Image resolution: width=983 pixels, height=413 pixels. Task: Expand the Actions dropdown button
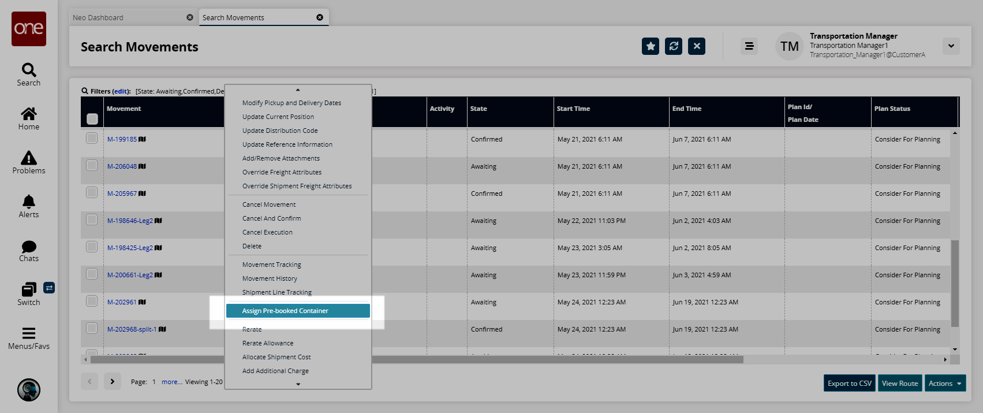pos(945,383)
